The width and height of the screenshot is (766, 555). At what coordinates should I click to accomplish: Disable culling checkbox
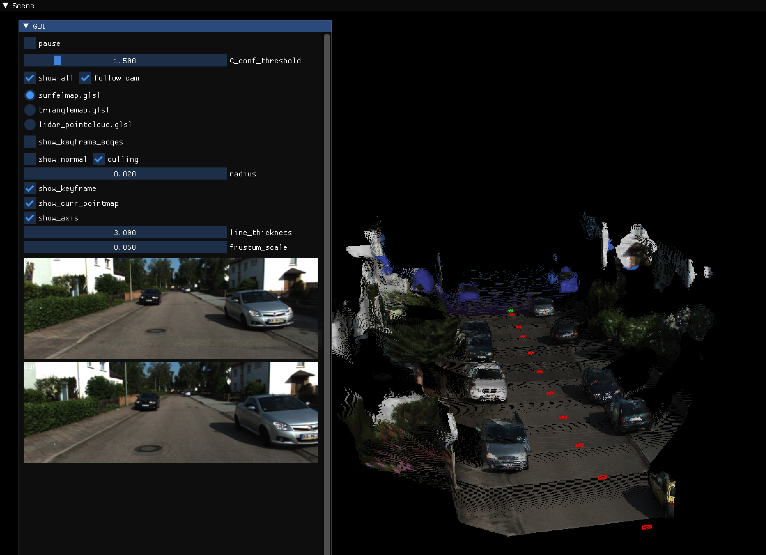pyautogui.click(x=99, y=159)
